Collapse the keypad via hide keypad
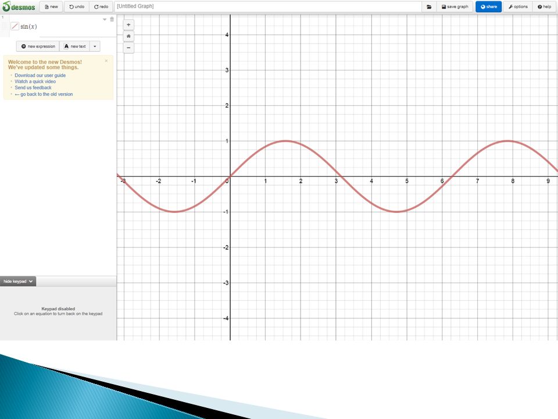Image resolution: width=558 pixels, height=419 pixels. click(x=18, y=281)
